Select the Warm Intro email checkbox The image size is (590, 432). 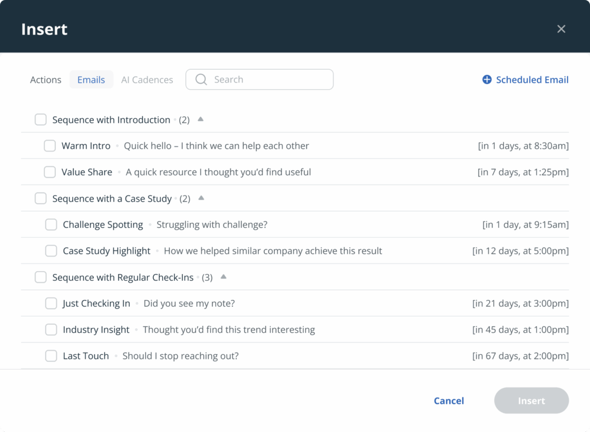[x=50, y=145]
